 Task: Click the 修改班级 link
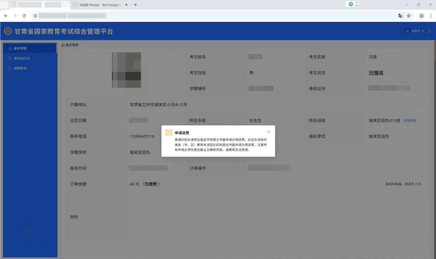point(410,120)
